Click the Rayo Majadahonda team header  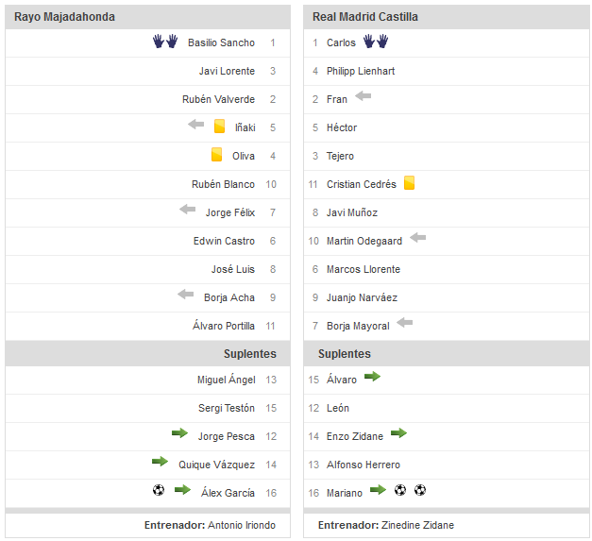click(x=65, y=17)
